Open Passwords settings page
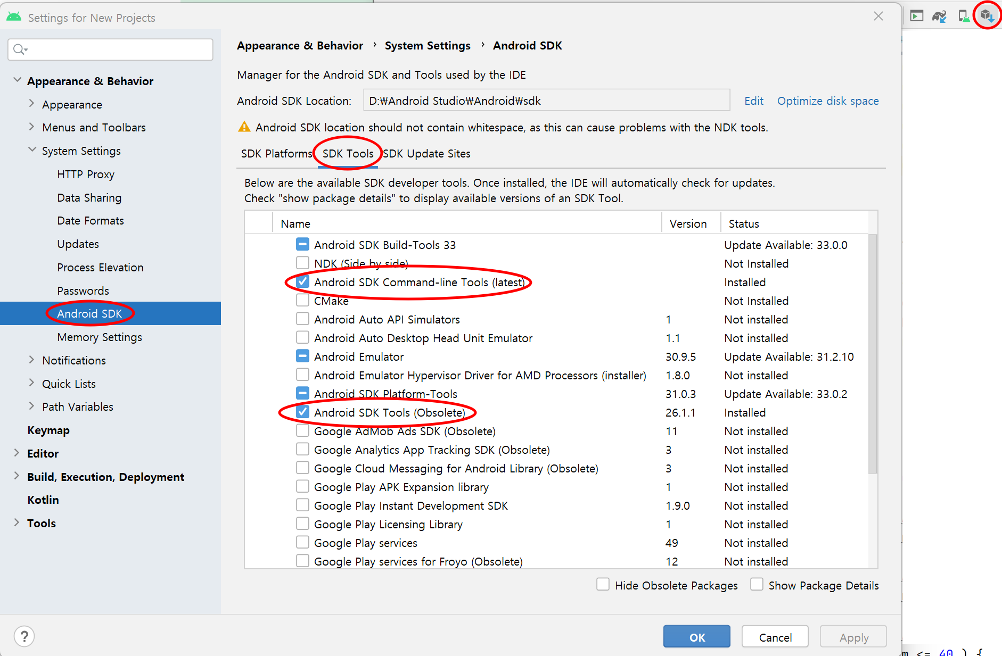This screenshot has height=656, width=1002. (x=83, y=290)
